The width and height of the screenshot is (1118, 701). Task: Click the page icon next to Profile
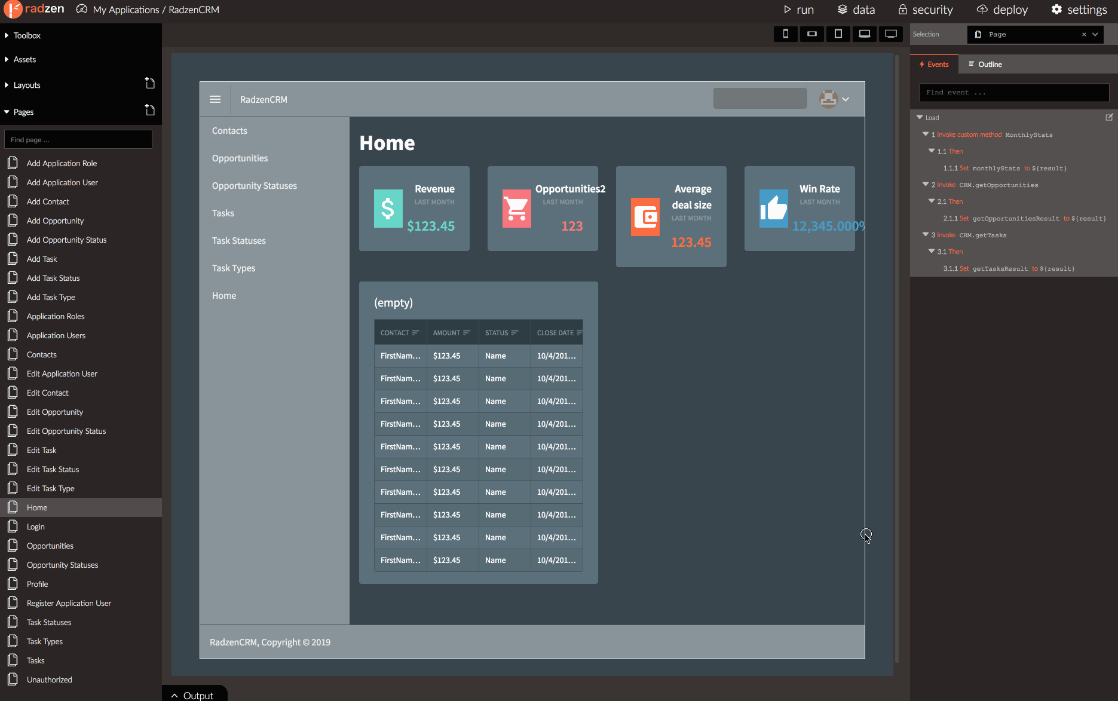coord(13,584)
